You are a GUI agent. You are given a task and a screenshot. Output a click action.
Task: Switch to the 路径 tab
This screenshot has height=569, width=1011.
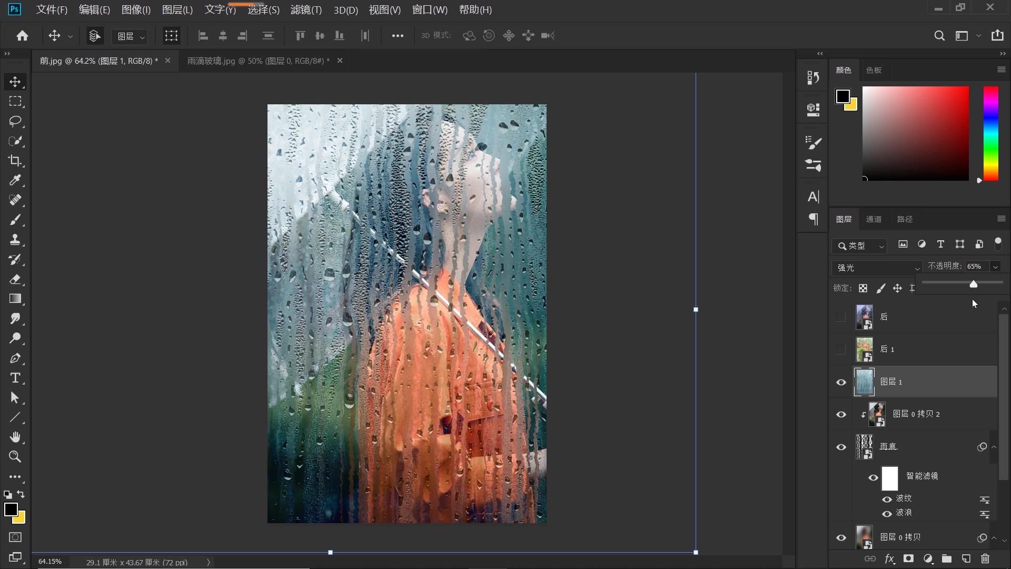point(905,219)
